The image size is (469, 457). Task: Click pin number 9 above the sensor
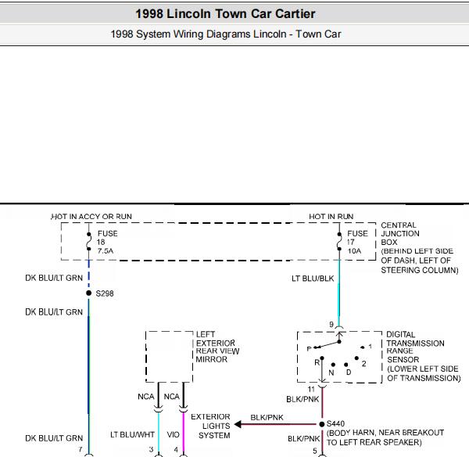tap(331, 324)
